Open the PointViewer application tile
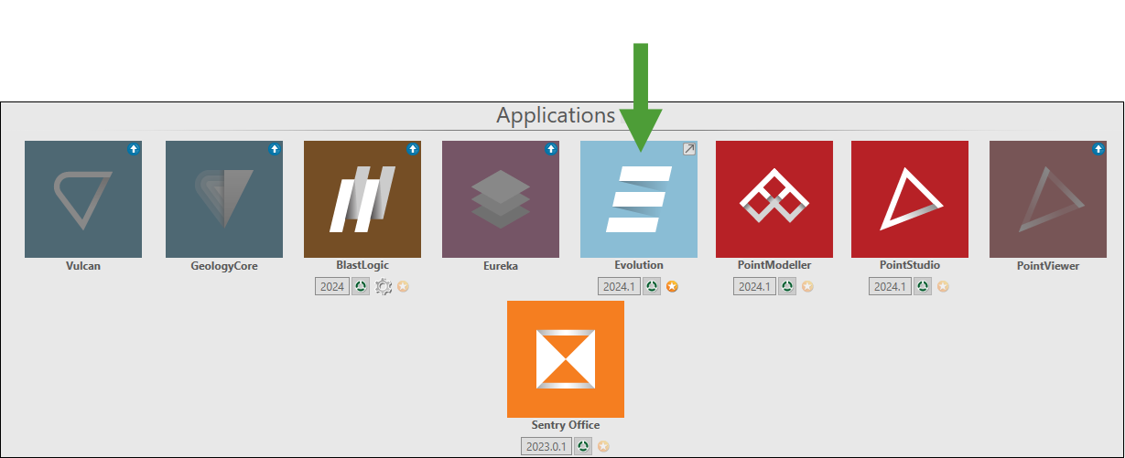 [1048, 199]
